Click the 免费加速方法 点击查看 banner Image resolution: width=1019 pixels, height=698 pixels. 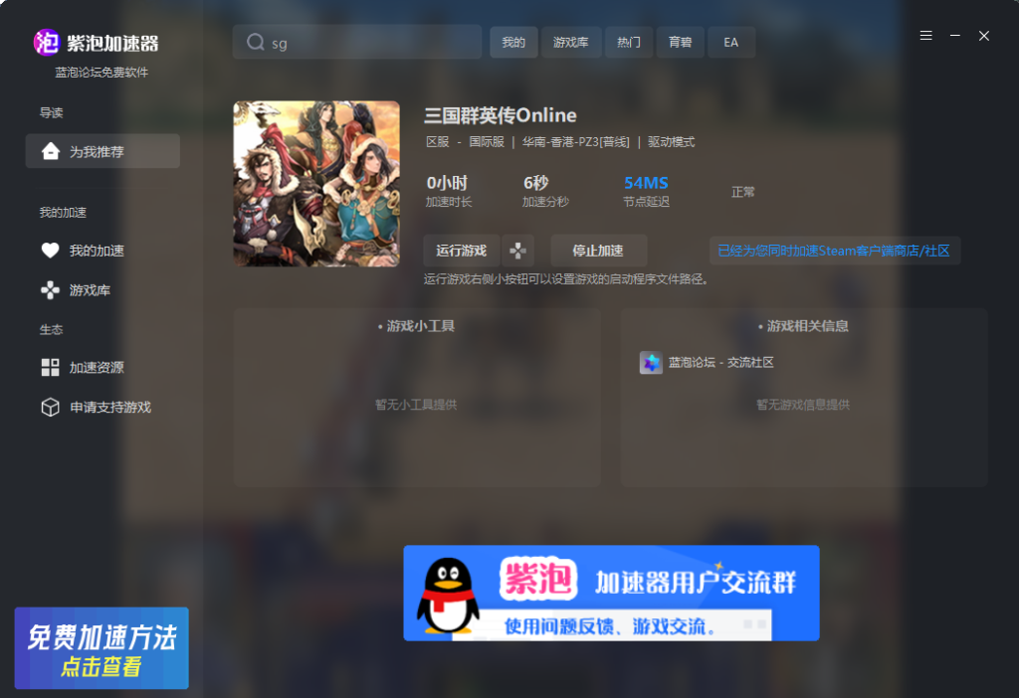pyautogui.click(x=102, y=648)
